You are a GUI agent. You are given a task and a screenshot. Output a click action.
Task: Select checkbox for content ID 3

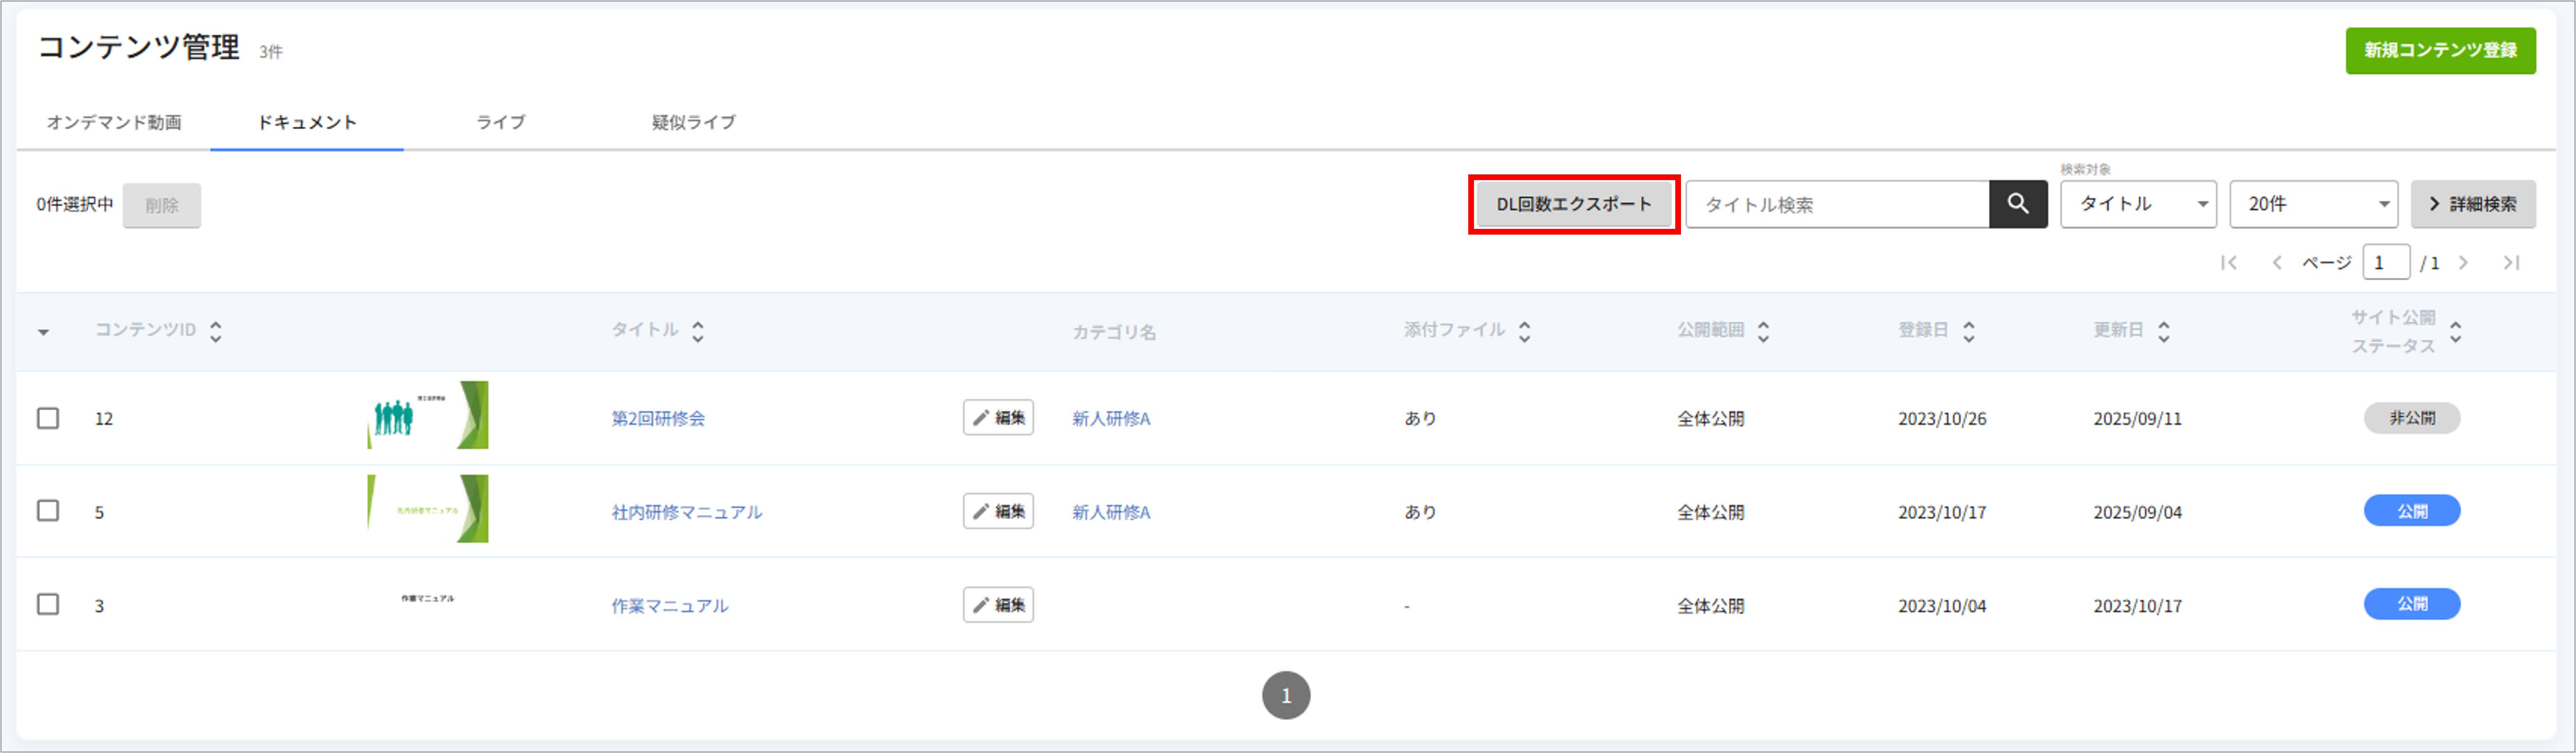[x=48, y=605]
